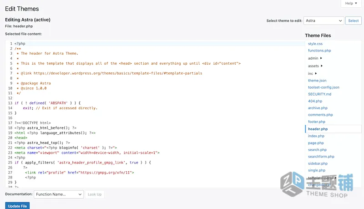Image resolution: width=364 pixels, height=209 pixels.
Task: Open 404.php file
Action: click(x=315, y=101)
